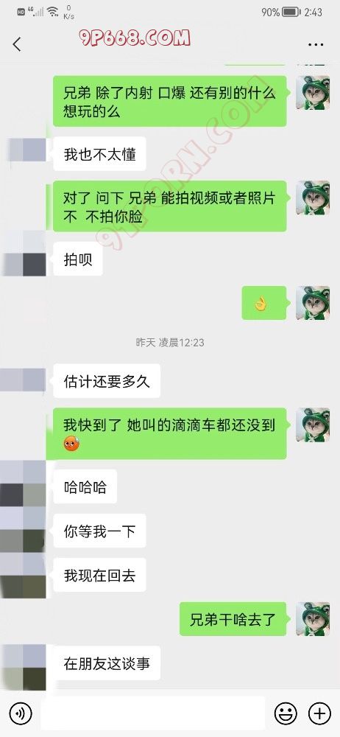Open the plus attachments panel
Viewport: 340px width, 737px height.
point(319,714)
